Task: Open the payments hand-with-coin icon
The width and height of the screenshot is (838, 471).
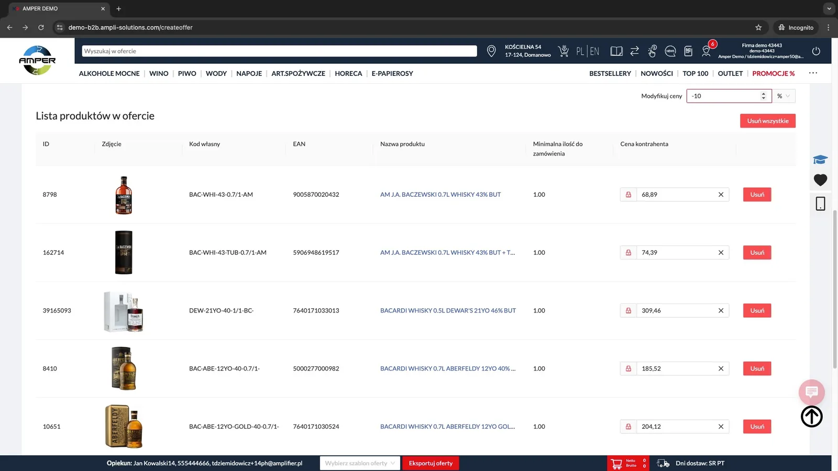Action: 652,51
